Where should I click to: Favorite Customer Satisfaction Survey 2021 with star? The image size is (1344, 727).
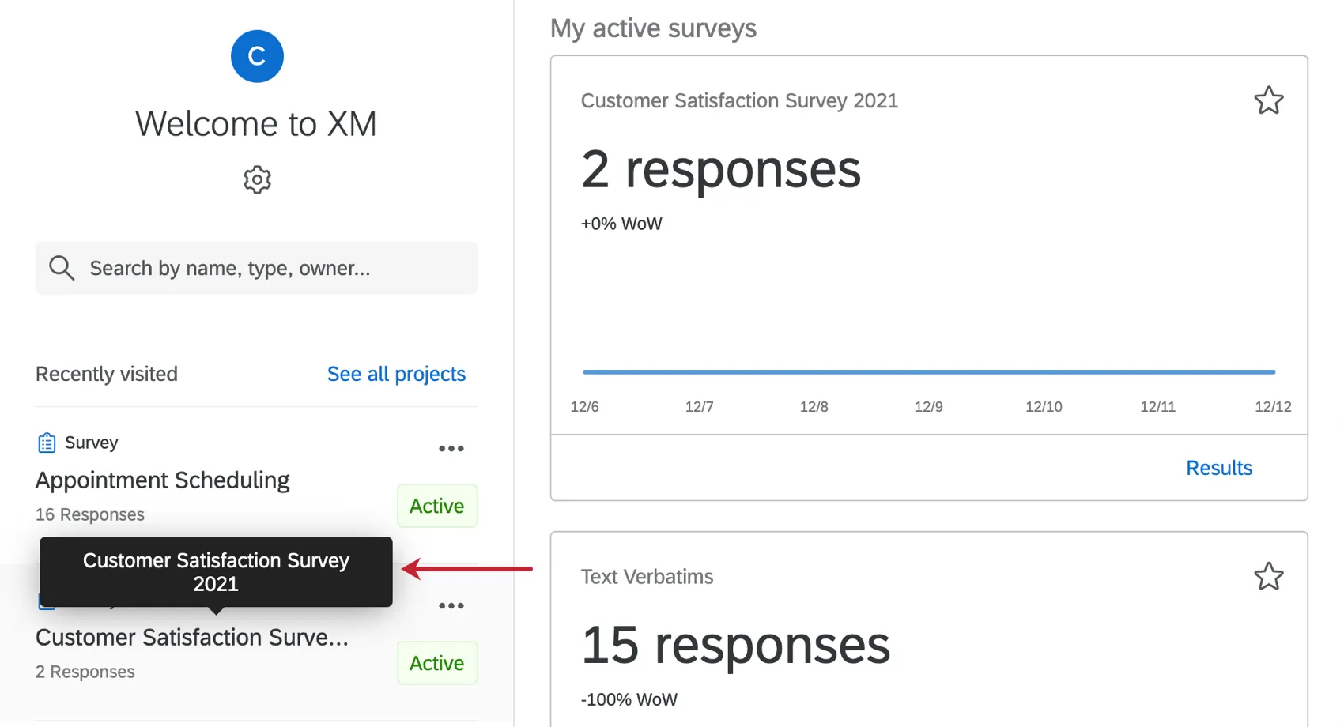[x=1268, y=100]
